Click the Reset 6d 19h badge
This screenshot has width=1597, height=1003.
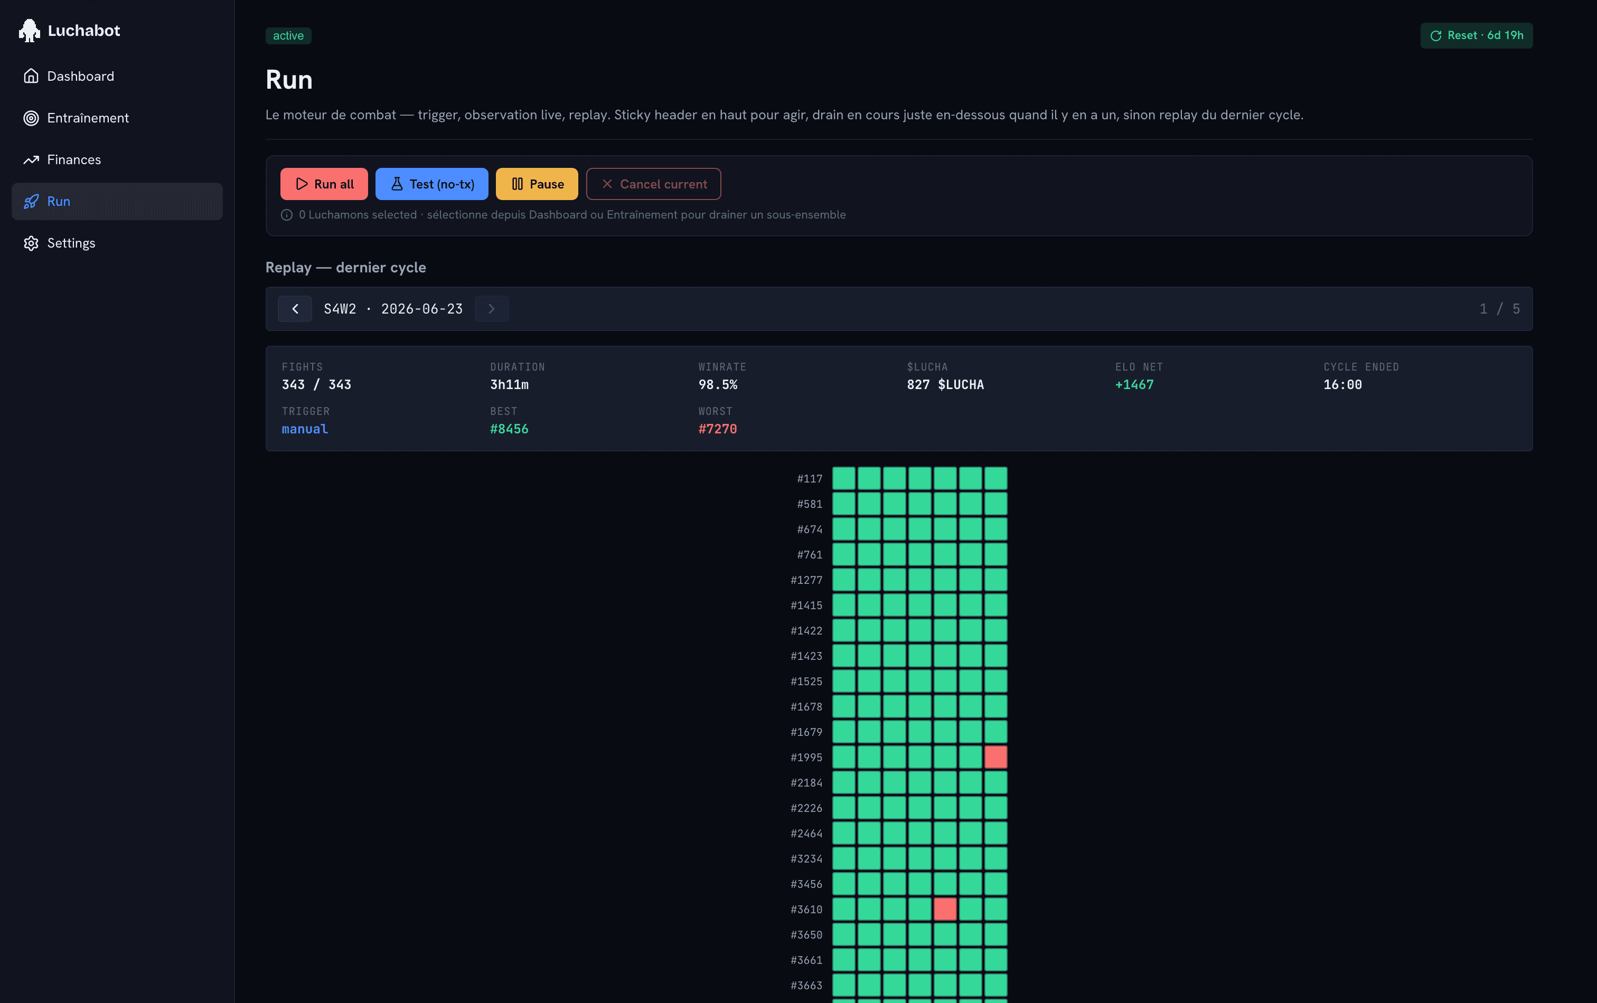pyautogui.click(x=1476, y=36)
